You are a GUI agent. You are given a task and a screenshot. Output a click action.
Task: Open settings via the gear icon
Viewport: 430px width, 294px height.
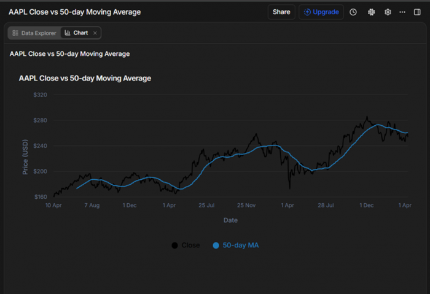(388, 12)
